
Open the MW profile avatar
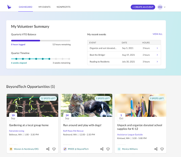coord(160,7)
